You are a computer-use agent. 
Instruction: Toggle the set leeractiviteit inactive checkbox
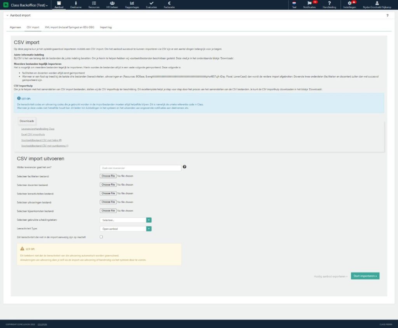click(101, 237)
